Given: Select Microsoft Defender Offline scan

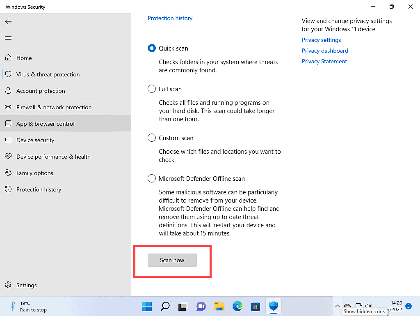Looking at the screenshot, I should pos(152,178).
